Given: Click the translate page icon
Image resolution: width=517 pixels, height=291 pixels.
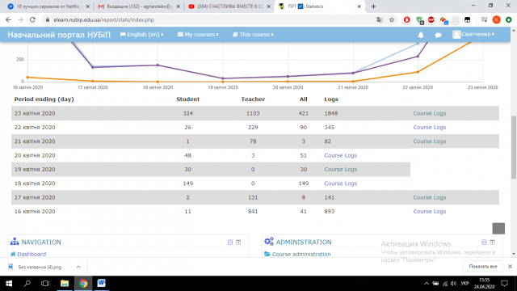Looking at the screenshot, I should pos(379,19).
